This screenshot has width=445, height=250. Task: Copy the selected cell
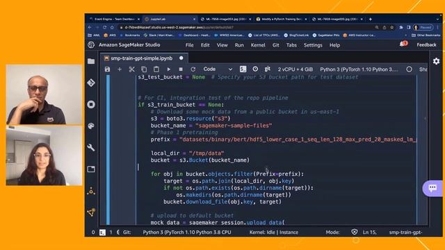144,69
